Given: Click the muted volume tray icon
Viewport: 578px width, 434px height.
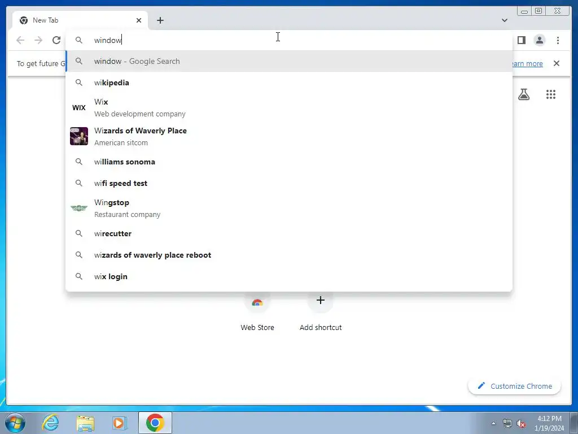Looking at the screenshot, I should pyautogui.click(x=521, y=423).
